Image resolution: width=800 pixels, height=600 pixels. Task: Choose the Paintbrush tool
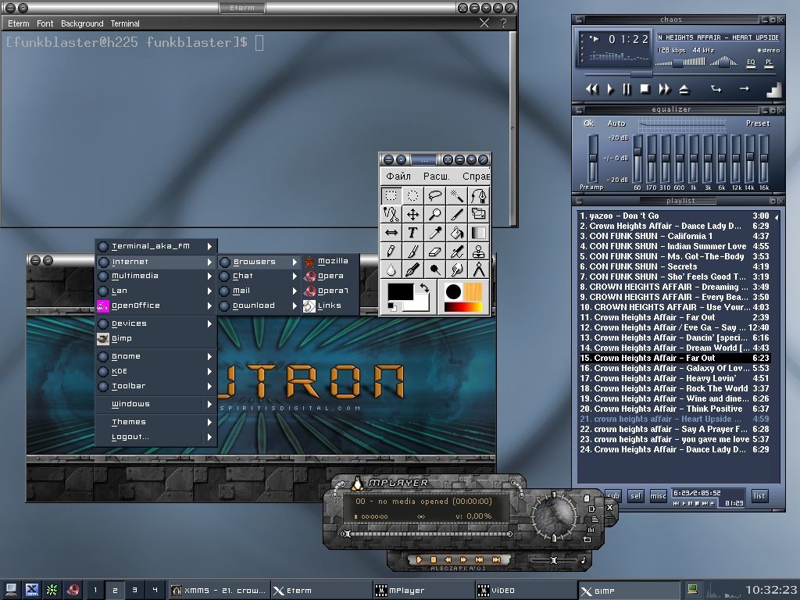pyautogui.click(x=412, y=251)
